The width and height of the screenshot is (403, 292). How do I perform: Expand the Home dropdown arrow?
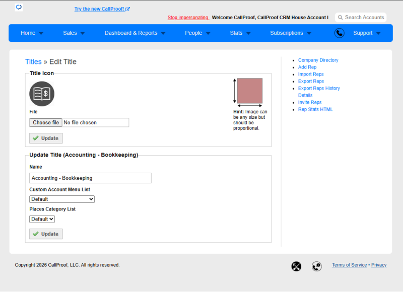click(41, 33)
